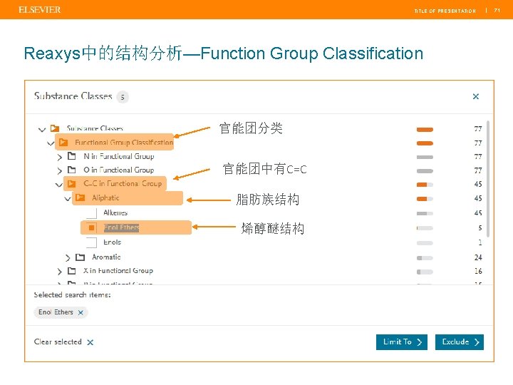Expand N in Functional Group
Viewport: 513px width, 385px height.
[x=59, y=157]
